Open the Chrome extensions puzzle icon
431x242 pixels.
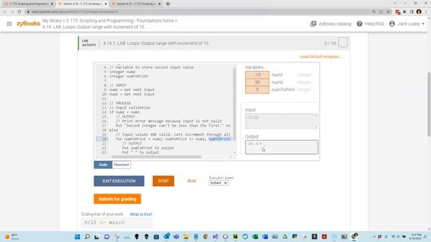404,12
